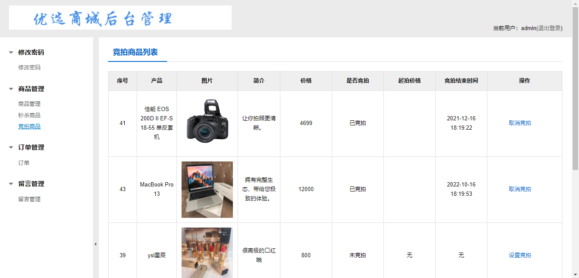The width and height of the screenshot is (579, 278).
Task: Click the 竞拍结束时间 column header
Action: (461, 81)
